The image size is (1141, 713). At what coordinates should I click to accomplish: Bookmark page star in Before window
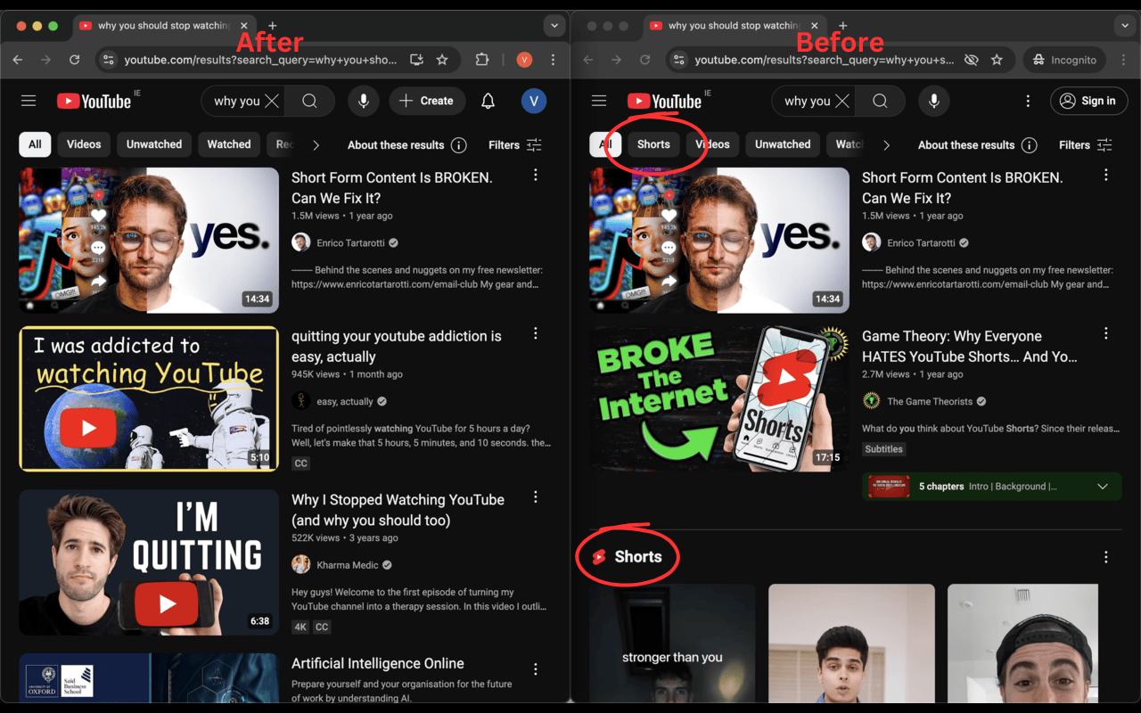click(x=997, y=60)
